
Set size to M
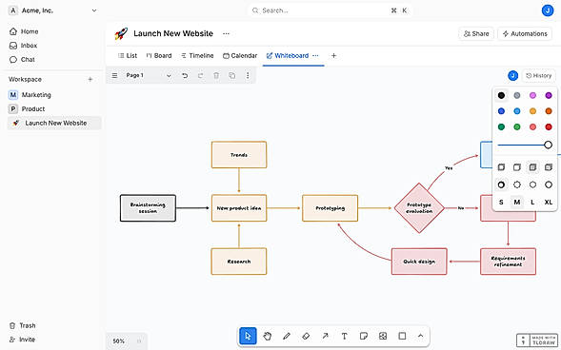517,202
